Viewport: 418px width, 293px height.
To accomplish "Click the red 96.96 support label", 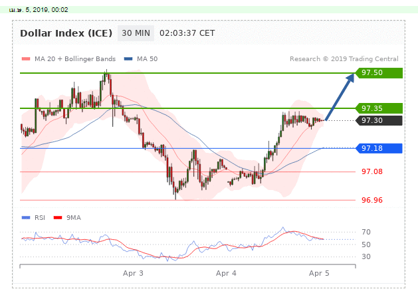I will point(372,200).
